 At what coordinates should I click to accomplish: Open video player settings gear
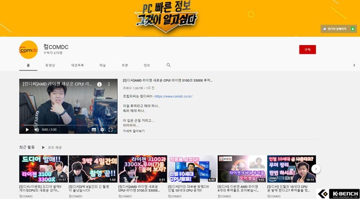[x=102, y=130]
